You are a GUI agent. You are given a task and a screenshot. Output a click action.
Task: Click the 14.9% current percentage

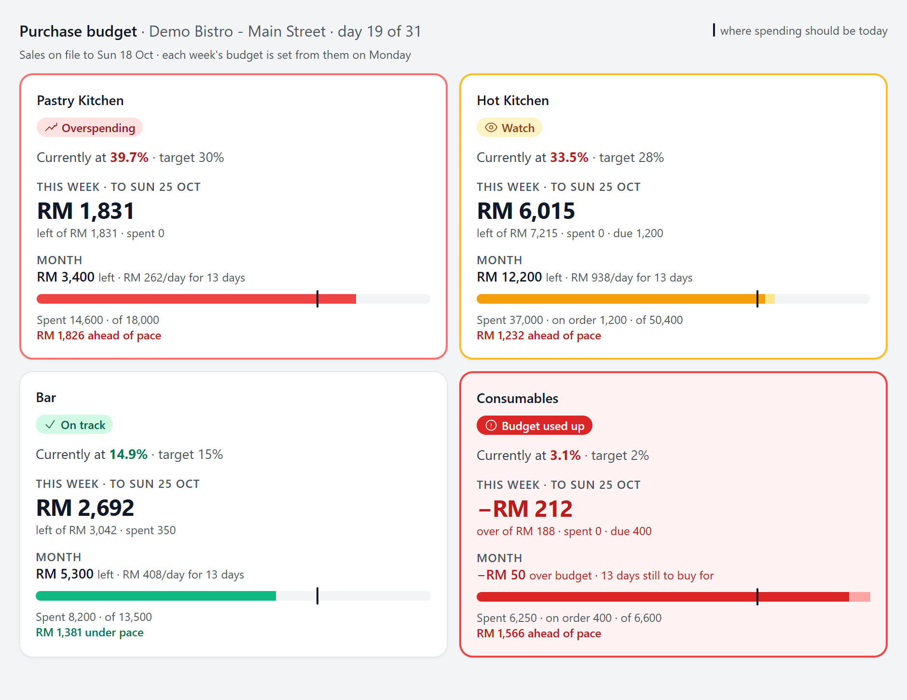point(128,455)
